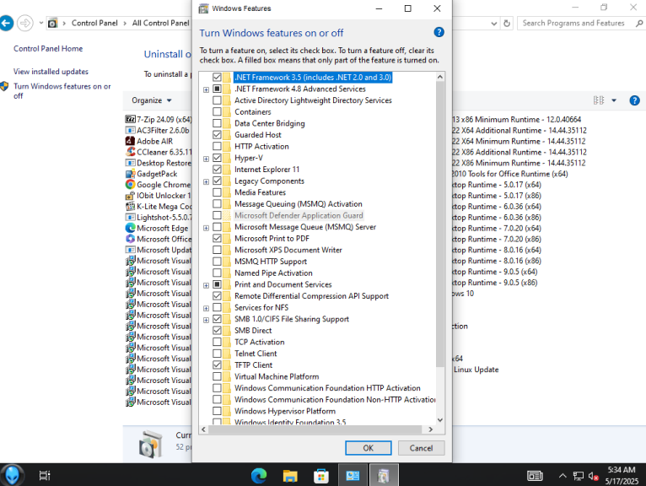646x486 pixels.
Task: Click the muted volume tray icon
Action: point(593,476)
